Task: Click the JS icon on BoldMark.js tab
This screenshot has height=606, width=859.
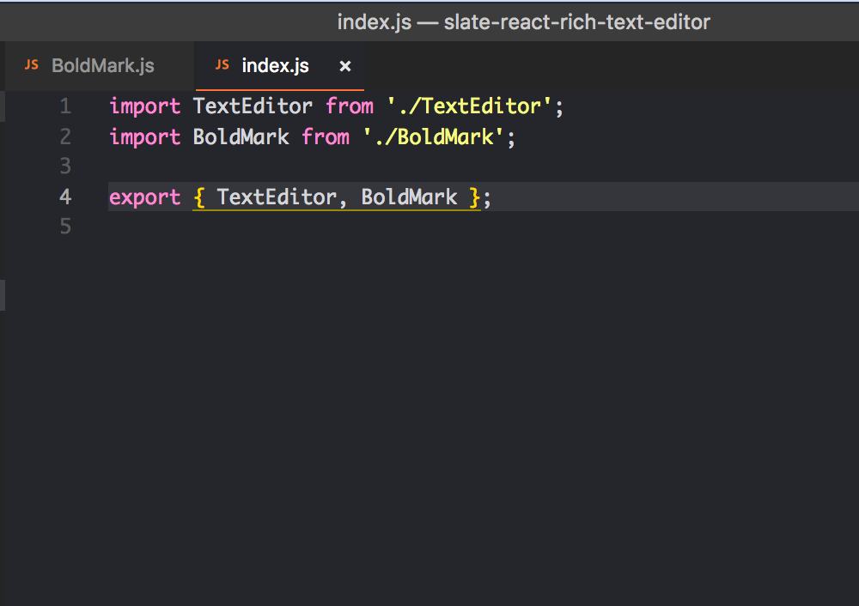Action: (32, 65)
